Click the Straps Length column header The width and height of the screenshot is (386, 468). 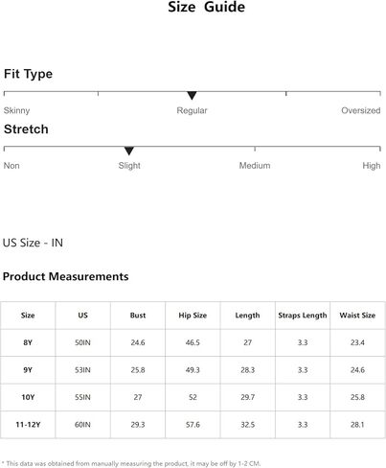(303, 316)
